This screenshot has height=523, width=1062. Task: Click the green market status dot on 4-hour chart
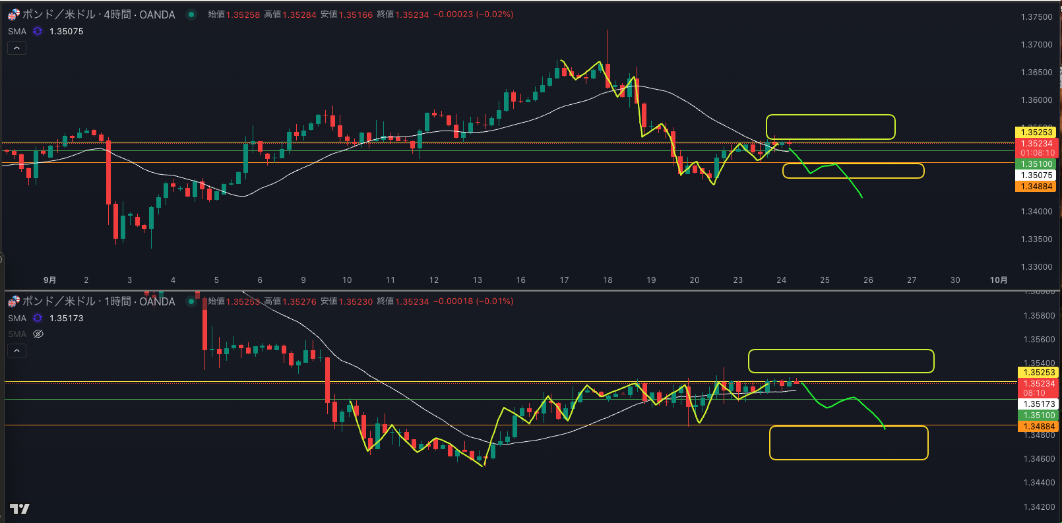tap(191, 15)
